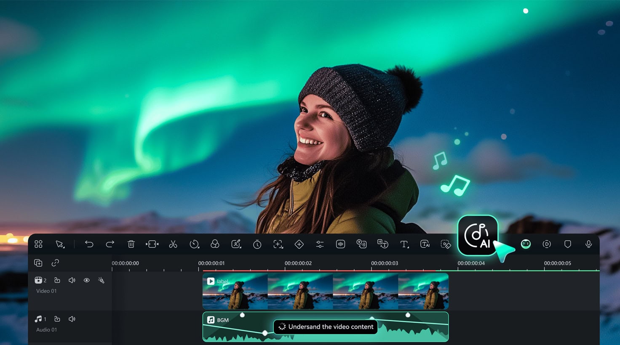Screen dimensions: 620x345
Task: Open the microphone voiceover recorder
Action: click(x=588, y=244)
